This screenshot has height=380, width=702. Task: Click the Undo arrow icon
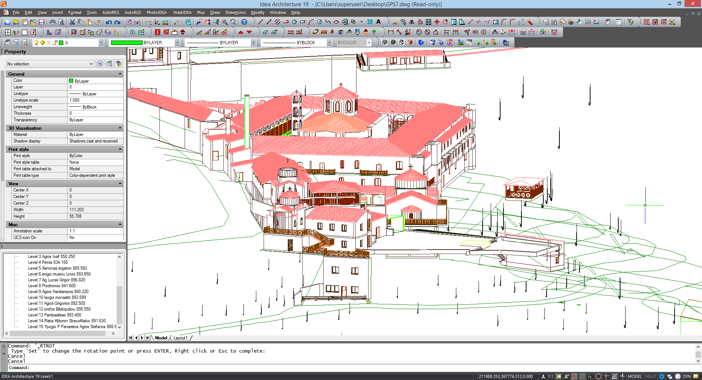[x=109, y=22]
